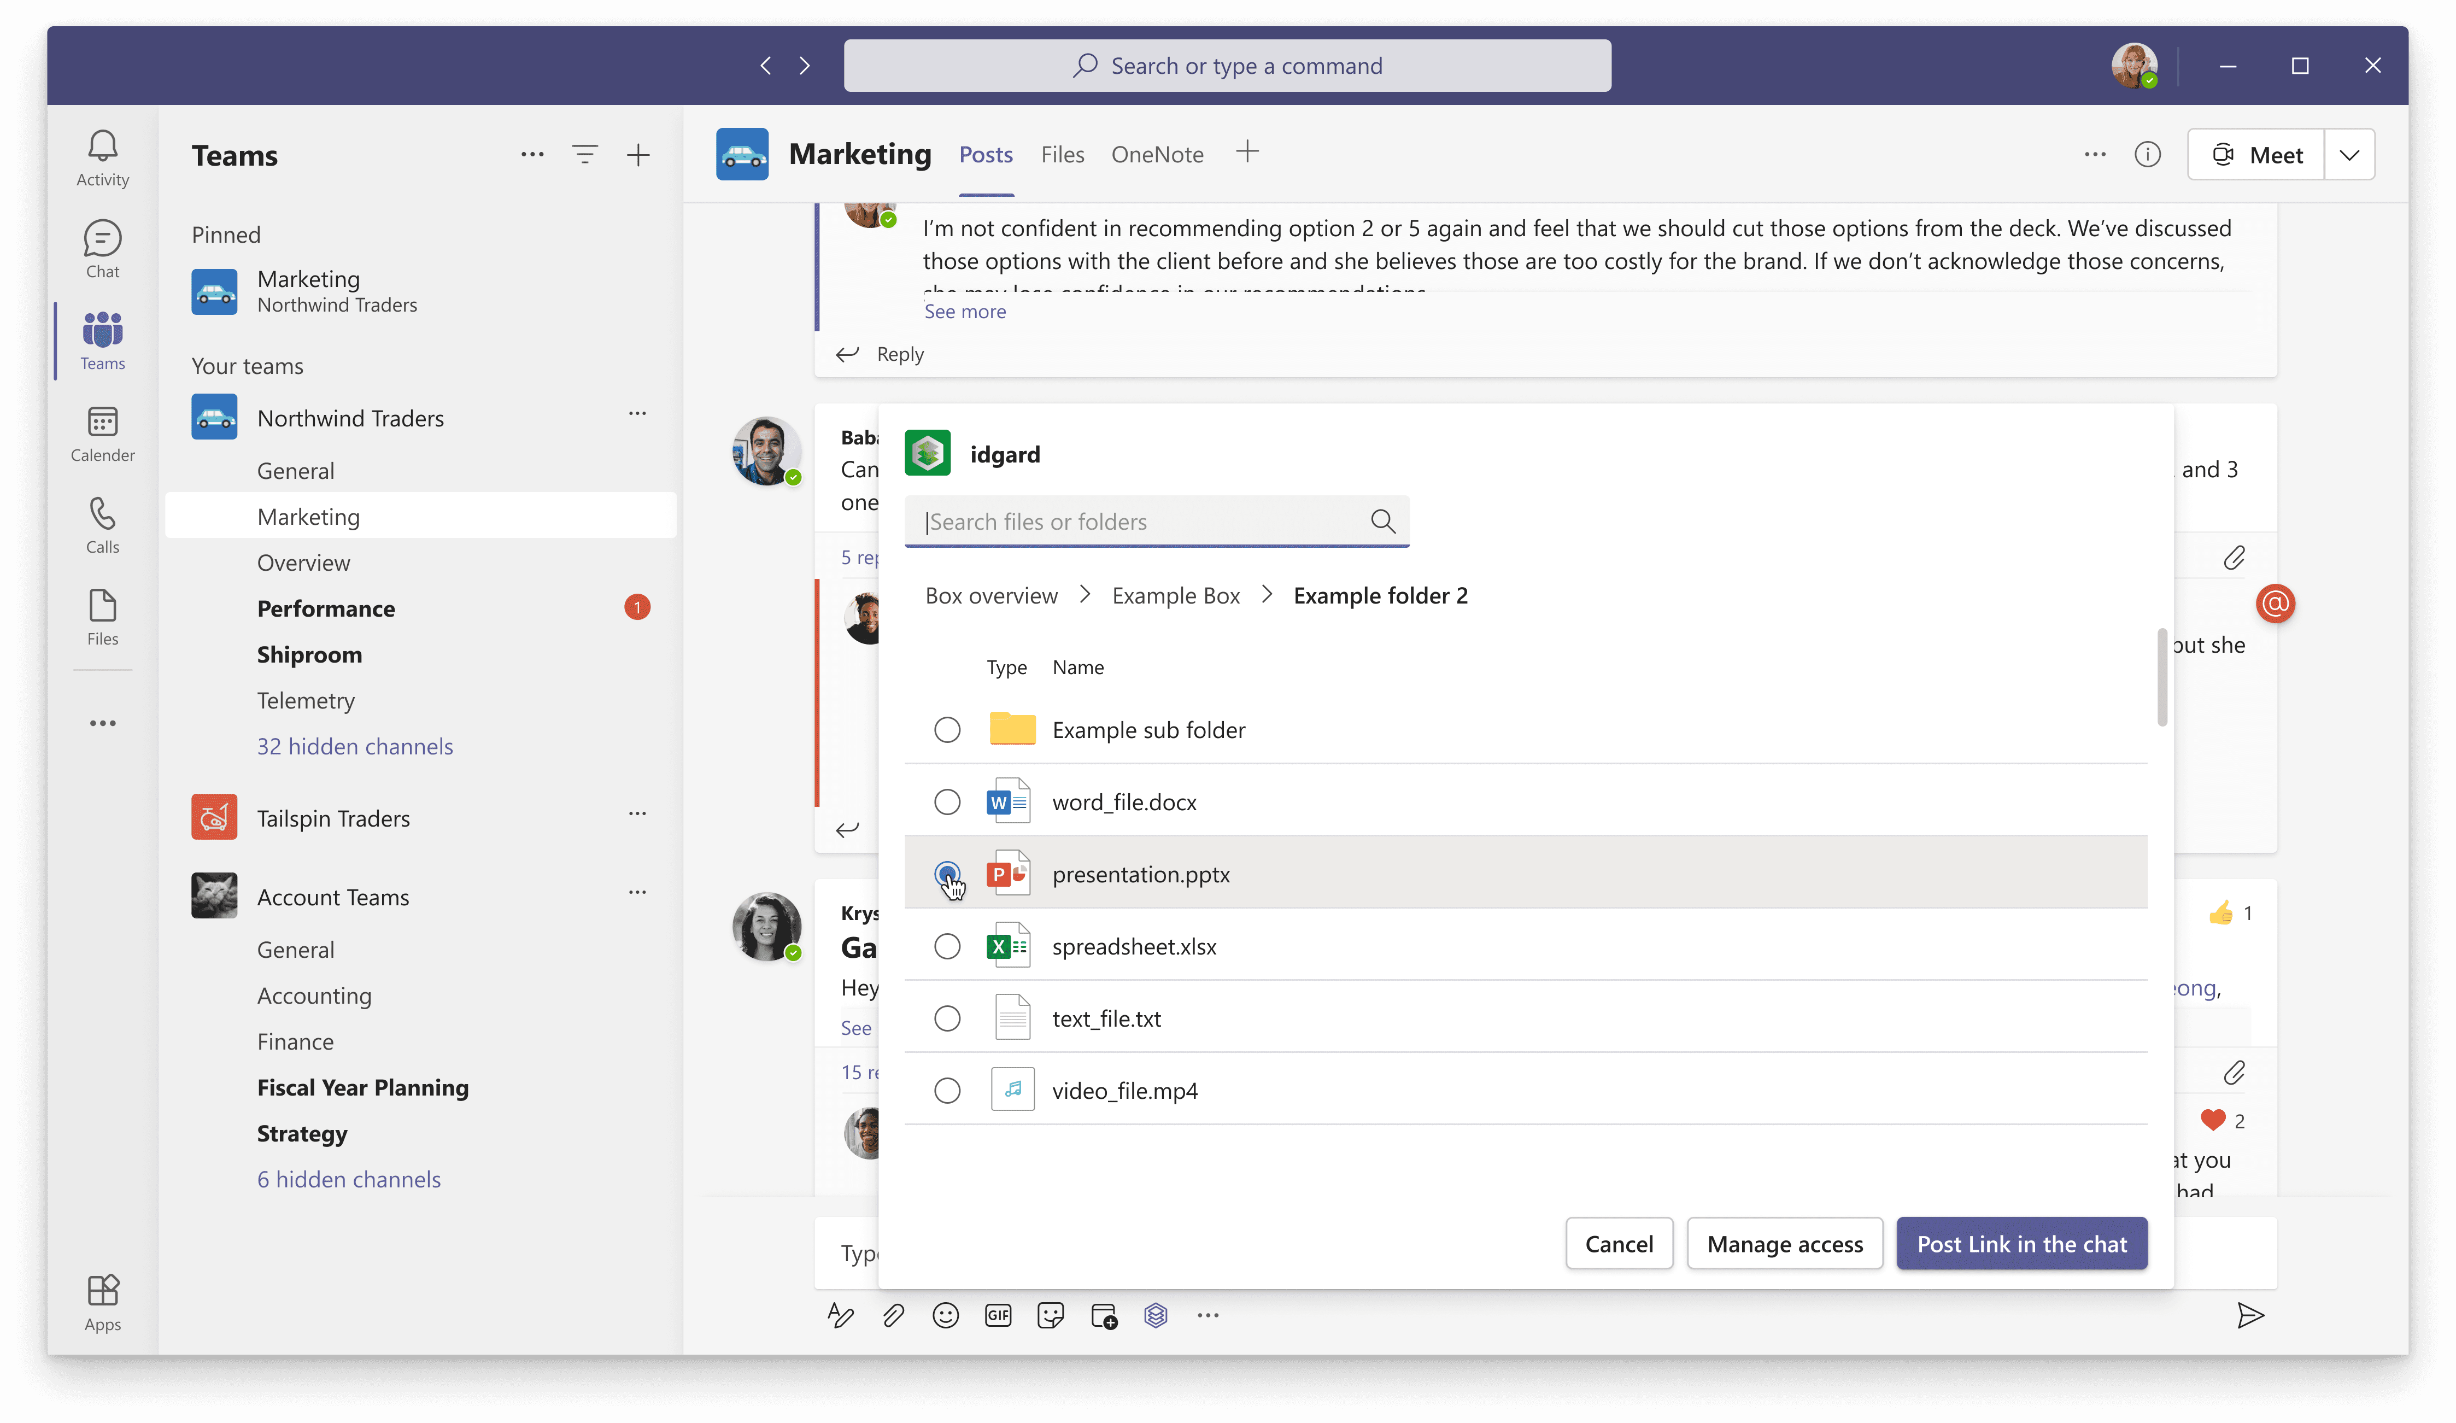Click the file list scrollbar
2456x1423 pixels.
2162,678
